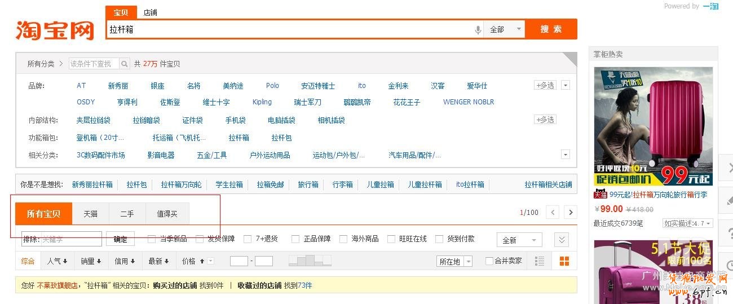Image resolution: width=733 pixels, height=304 pixels.
Task: Go to next results page arrow
Action: pos(571,212)
